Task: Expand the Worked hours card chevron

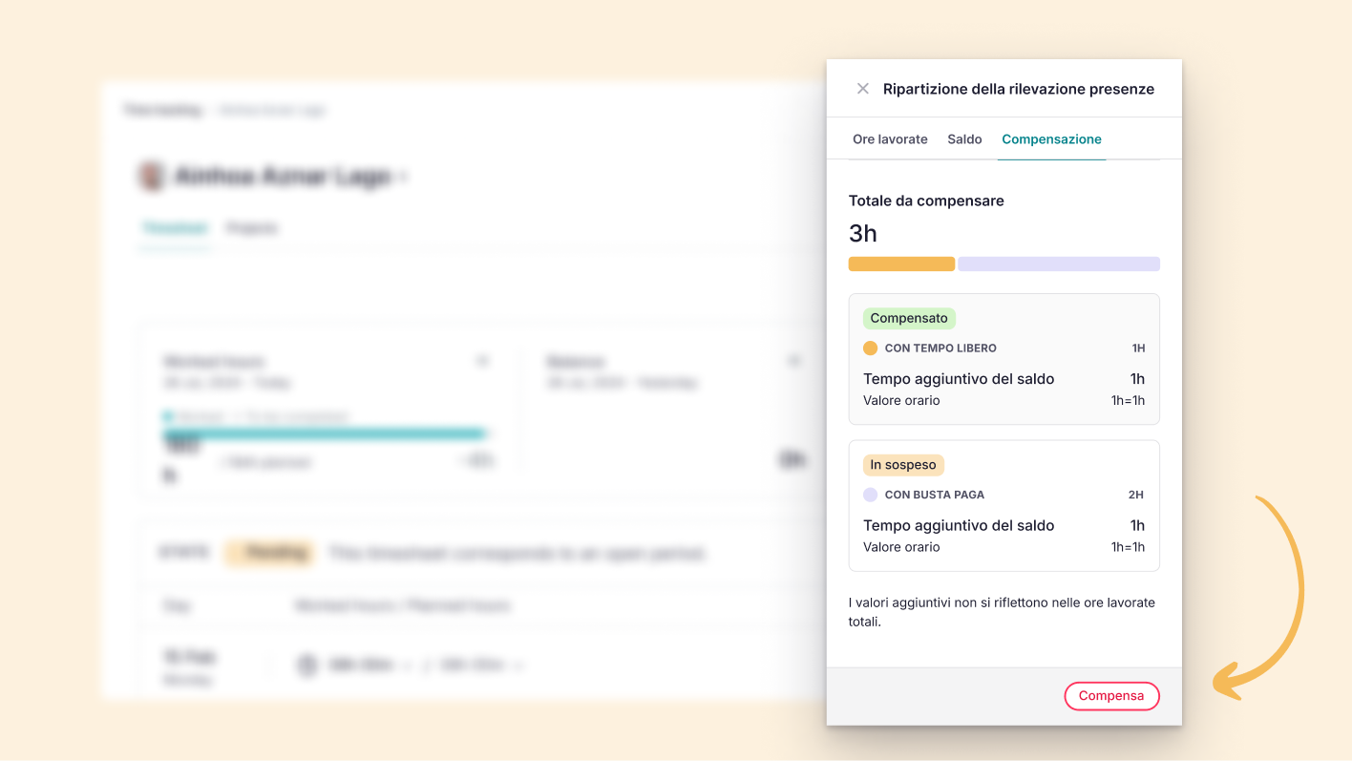Action: click(x=482, y=361)
